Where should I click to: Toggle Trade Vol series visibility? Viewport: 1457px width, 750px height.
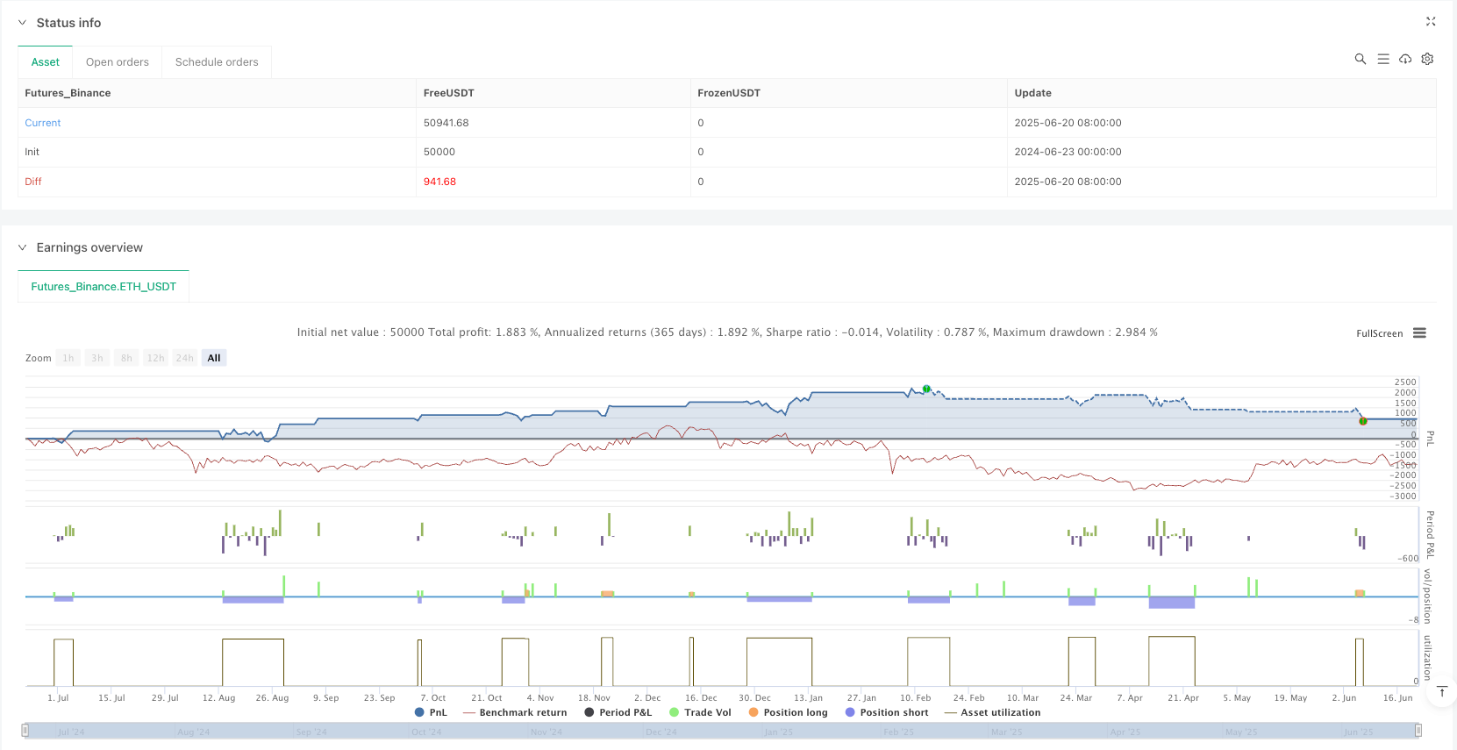(x=700, y=713)
